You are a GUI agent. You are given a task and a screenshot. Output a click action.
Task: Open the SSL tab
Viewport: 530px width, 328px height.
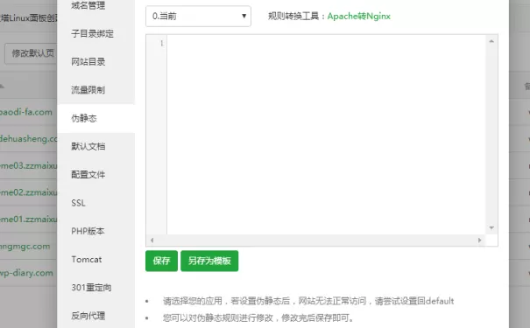pyautogui.click(x=79, y=203)
